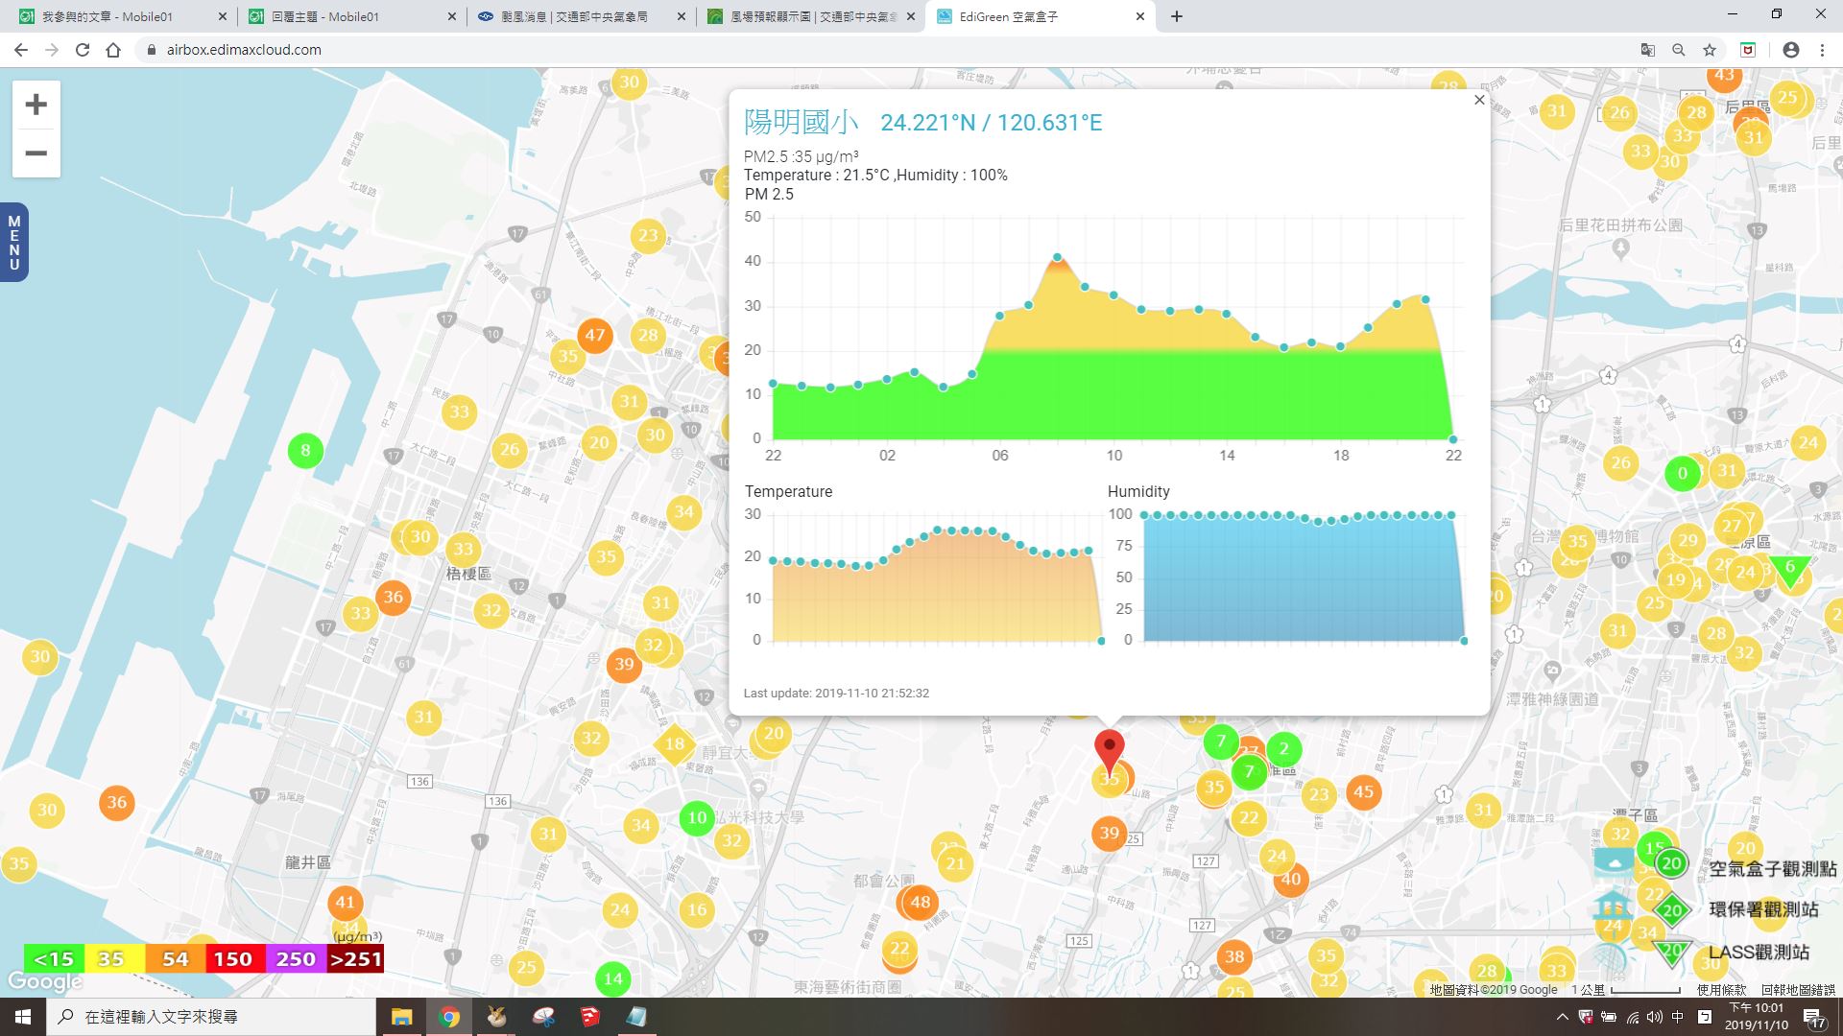Select the green 2 marker
The width and height of the screenshot is (1843, 1036).
[x=1283, y=749]
